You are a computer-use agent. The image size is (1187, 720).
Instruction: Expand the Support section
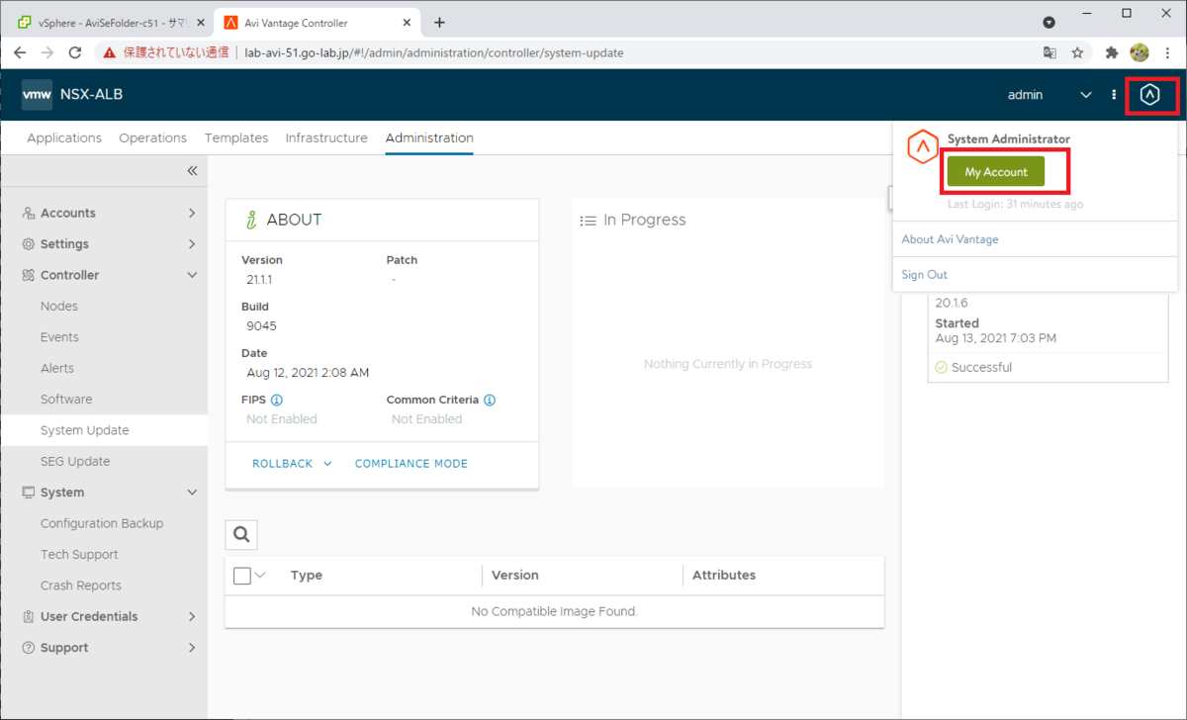coord(192,648)
